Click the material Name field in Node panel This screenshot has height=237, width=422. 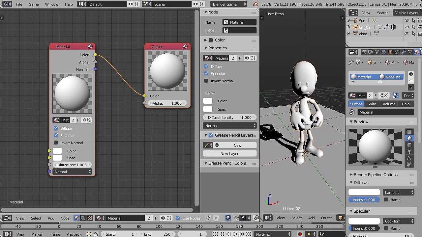(240, 22)
